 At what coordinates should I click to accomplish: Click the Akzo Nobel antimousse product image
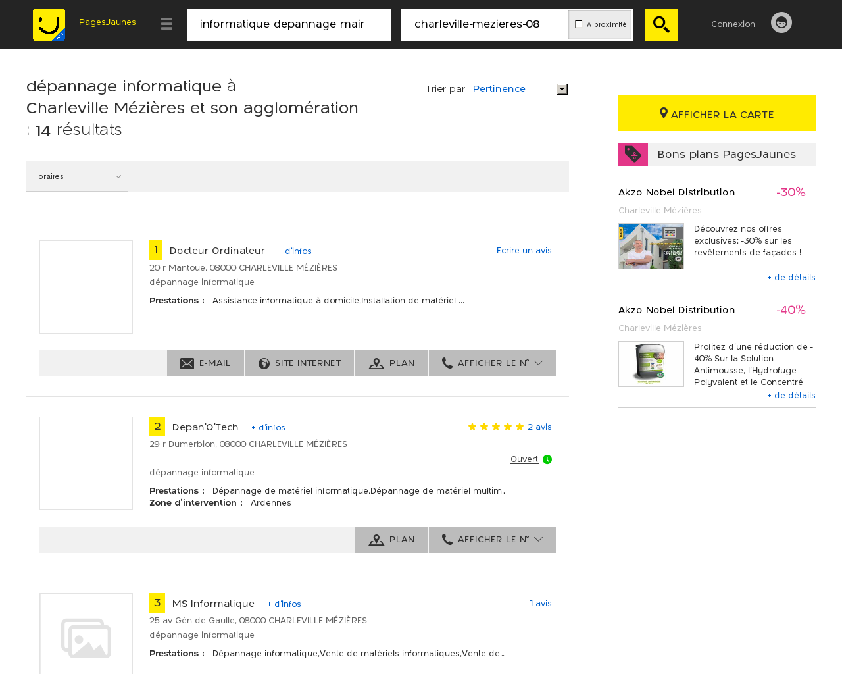click(x=651, y=364)
